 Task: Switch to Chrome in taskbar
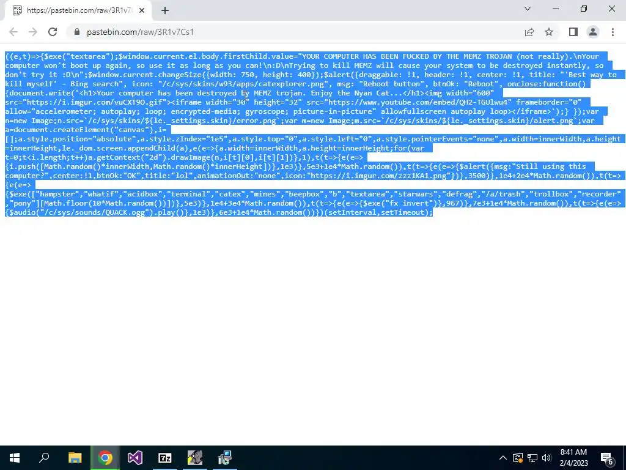(x=105, y=458)
